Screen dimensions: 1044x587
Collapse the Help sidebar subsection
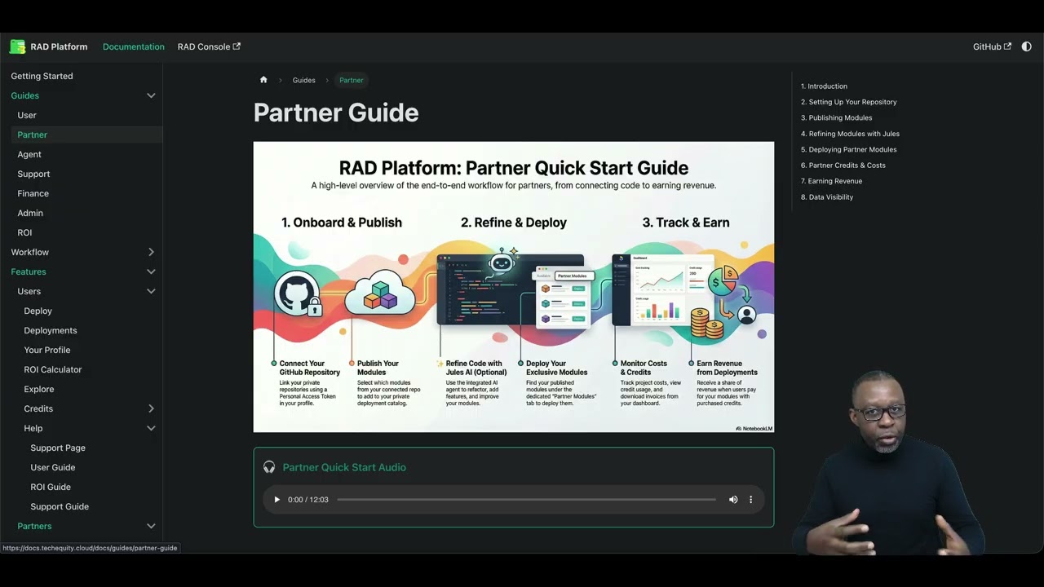click(151, 428)
